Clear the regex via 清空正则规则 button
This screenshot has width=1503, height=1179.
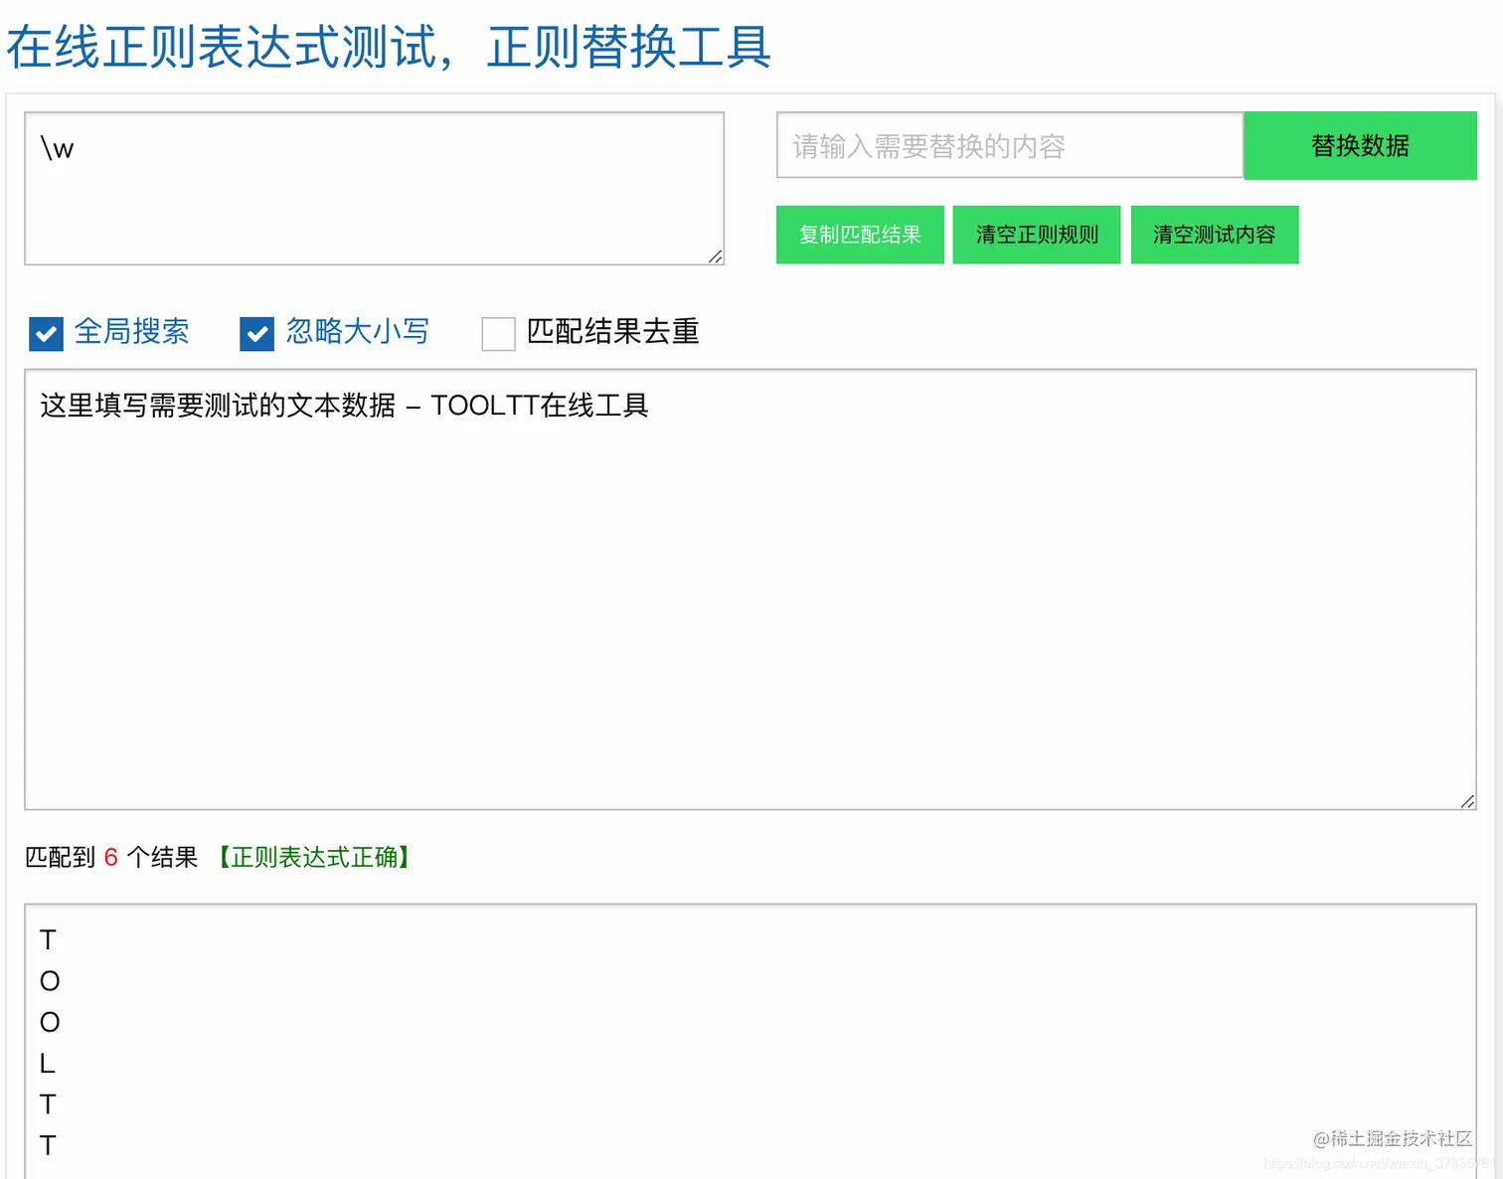click(x=1036, y=235)
